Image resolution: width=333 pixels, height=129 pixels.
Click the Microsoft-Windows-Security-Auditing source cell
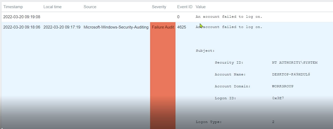pyautogui.click(x=116, y=27)
